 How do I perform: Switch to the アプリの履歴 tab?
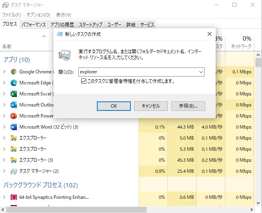click(x=62, y=25)
